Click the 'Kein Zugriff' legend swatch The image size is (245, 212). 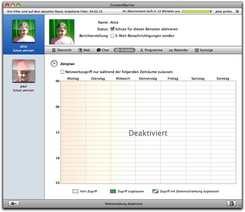pos(75,191)
